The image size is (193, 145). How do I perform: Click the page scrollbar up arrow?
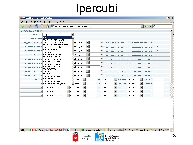point(172,30)
